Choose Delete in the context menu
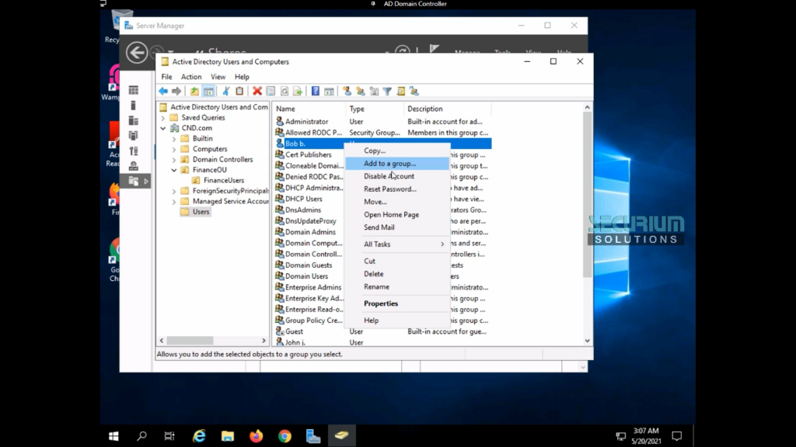796x447 pixels. 397,274
